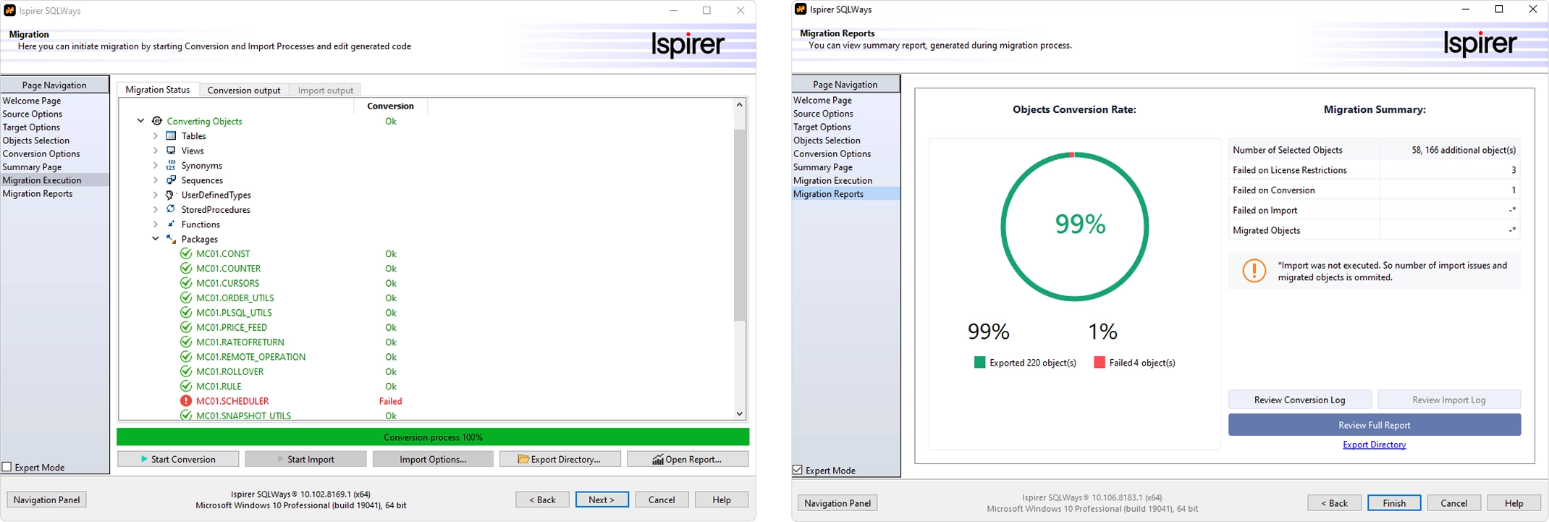Open the Conversion output tab
The height and width of the screenshot is (522, 1549).
pyautogui.click(x=244, y=90)
